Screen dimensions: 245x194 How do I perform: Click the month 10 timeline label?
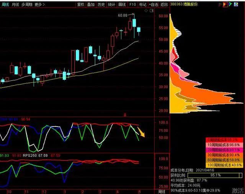point(9,192)
